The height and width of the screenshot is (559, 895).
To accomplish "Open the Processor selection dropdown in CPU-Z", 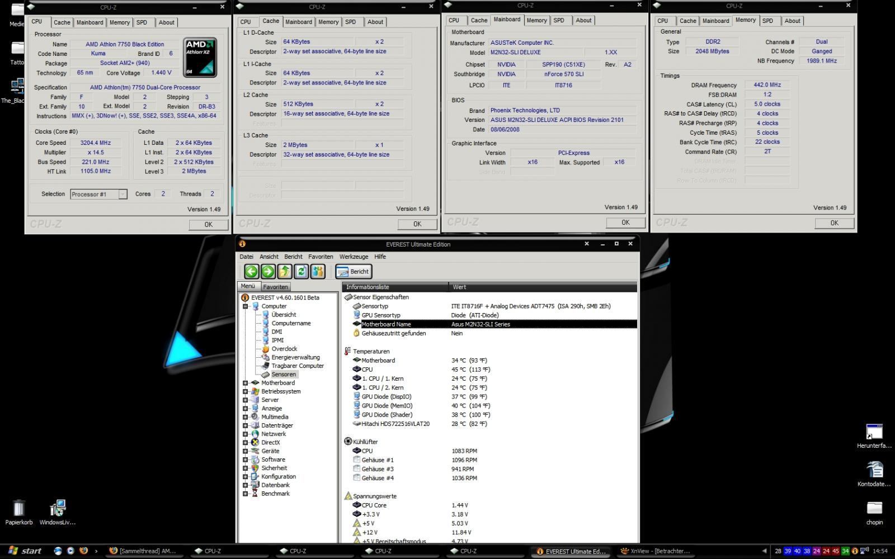I will [123, 195].
